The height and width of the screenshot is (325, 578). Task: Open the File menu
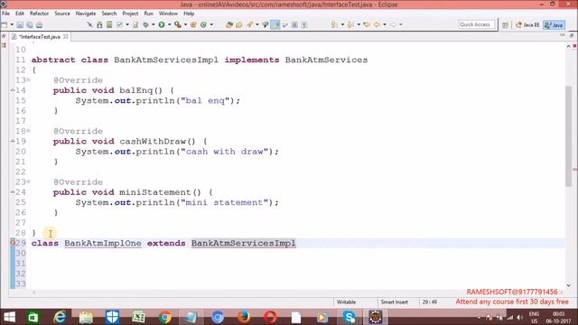(x=6, y=14)
